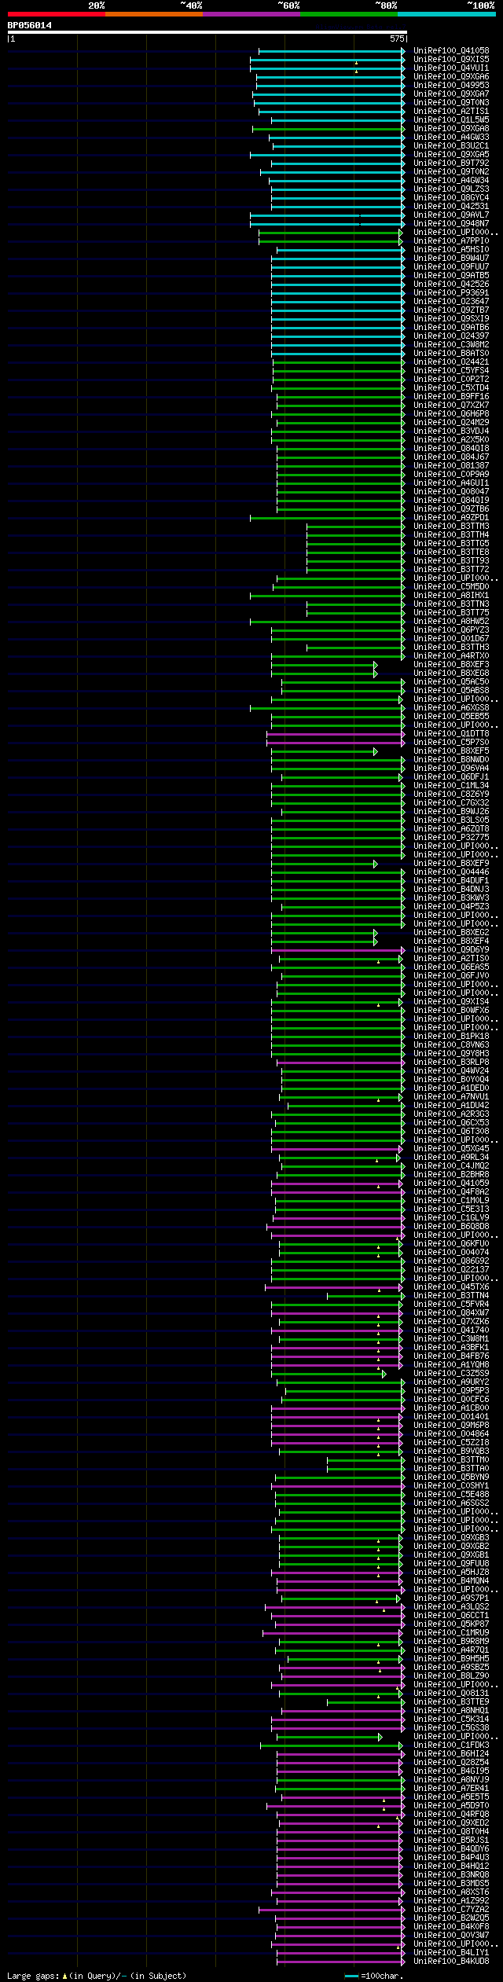Click the orange ~40% identity legend bar
503x1982 pixels.
[x=153, y=14]
